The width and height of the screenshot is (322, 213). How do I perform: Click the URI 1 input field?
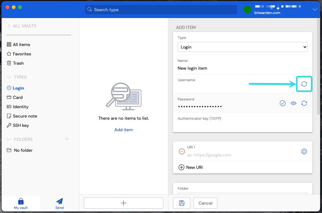click(242, 155)
